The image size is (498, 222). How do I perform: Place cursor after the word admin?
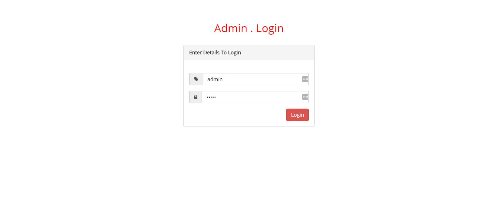tap(223, 79)
